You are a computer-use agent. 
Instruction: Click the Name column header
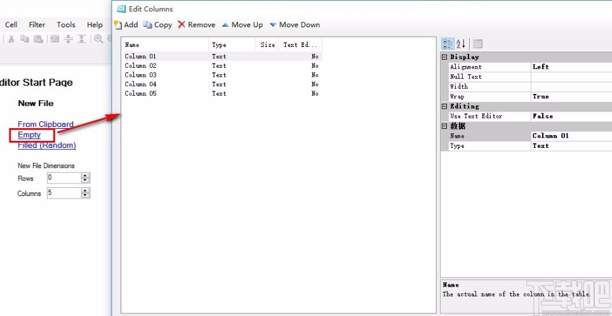[166, 45]
